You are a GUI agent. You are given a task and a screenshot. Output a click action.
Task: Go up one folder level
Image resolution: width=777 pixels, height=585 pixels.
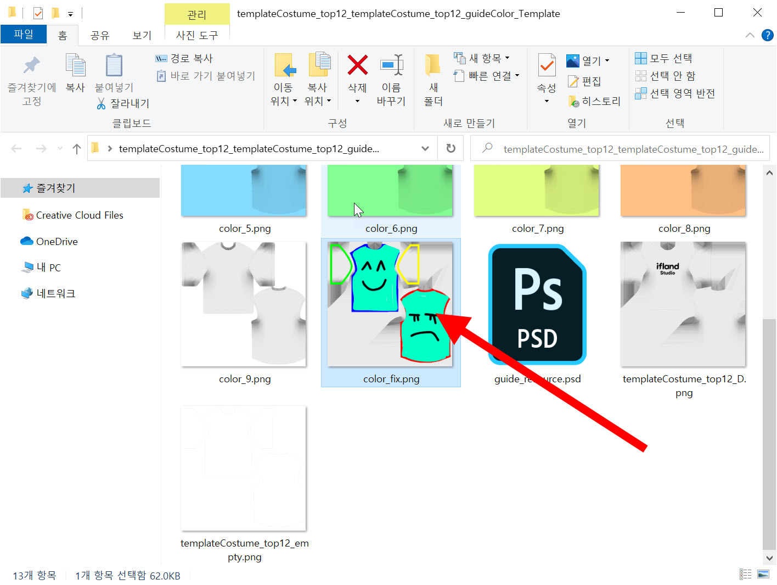click(x=77, y=148)
